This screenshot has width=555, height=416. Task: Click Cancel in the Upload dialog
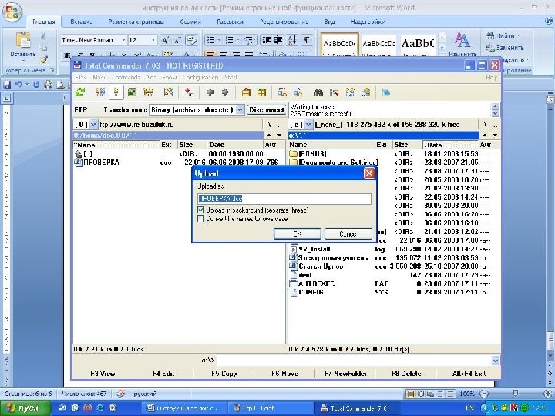[x=348, y=234]
